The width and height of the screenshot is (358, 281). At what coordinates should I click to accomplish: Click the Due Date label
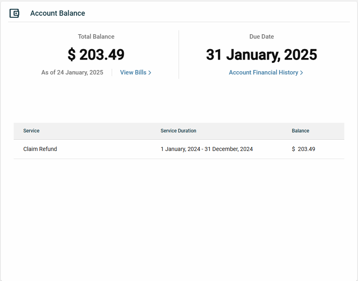tap(261, 37)
